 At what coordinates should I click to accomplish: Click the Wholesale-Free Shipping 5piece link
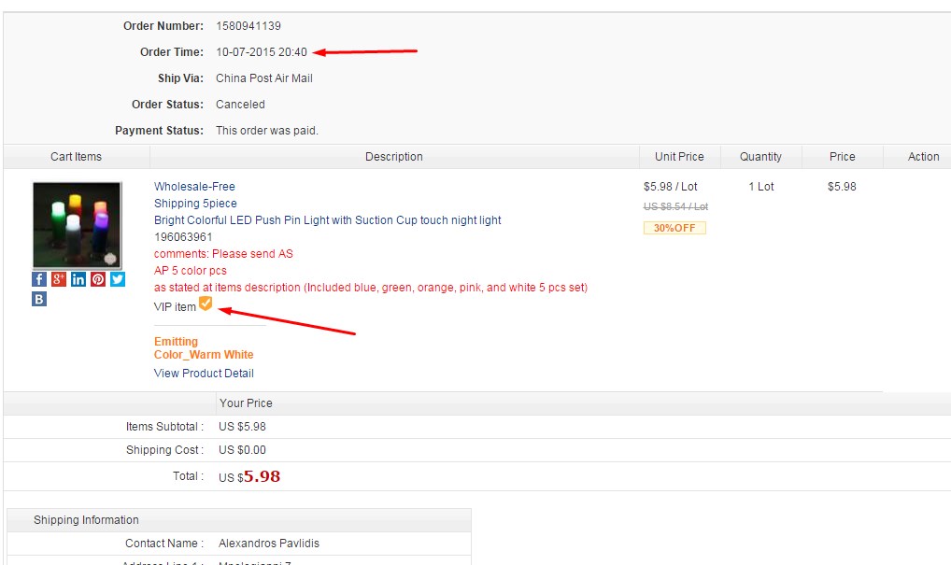[x=194, y=194]
